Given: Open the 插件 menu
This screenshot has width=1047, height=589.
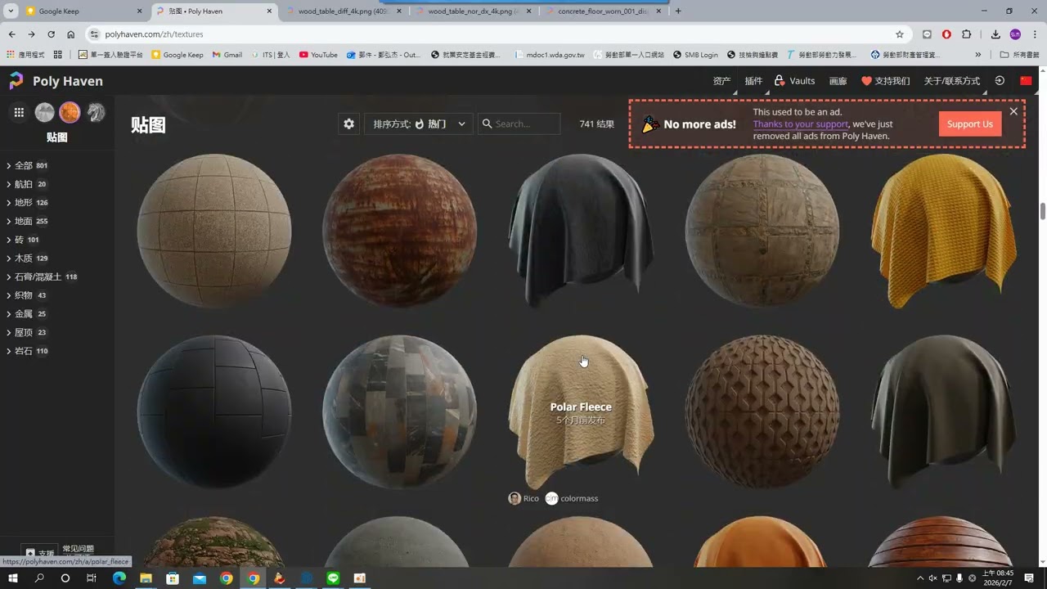Looking at the screenshot, I should (753, 81).
